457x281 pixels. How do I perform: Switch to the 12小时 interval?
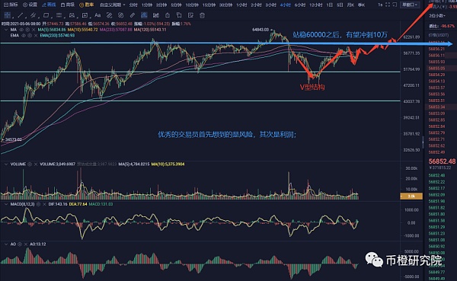coord(316,5)
